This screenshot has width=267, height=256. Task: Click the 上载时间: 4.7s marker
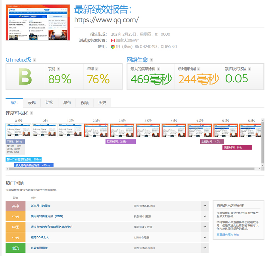212,142
